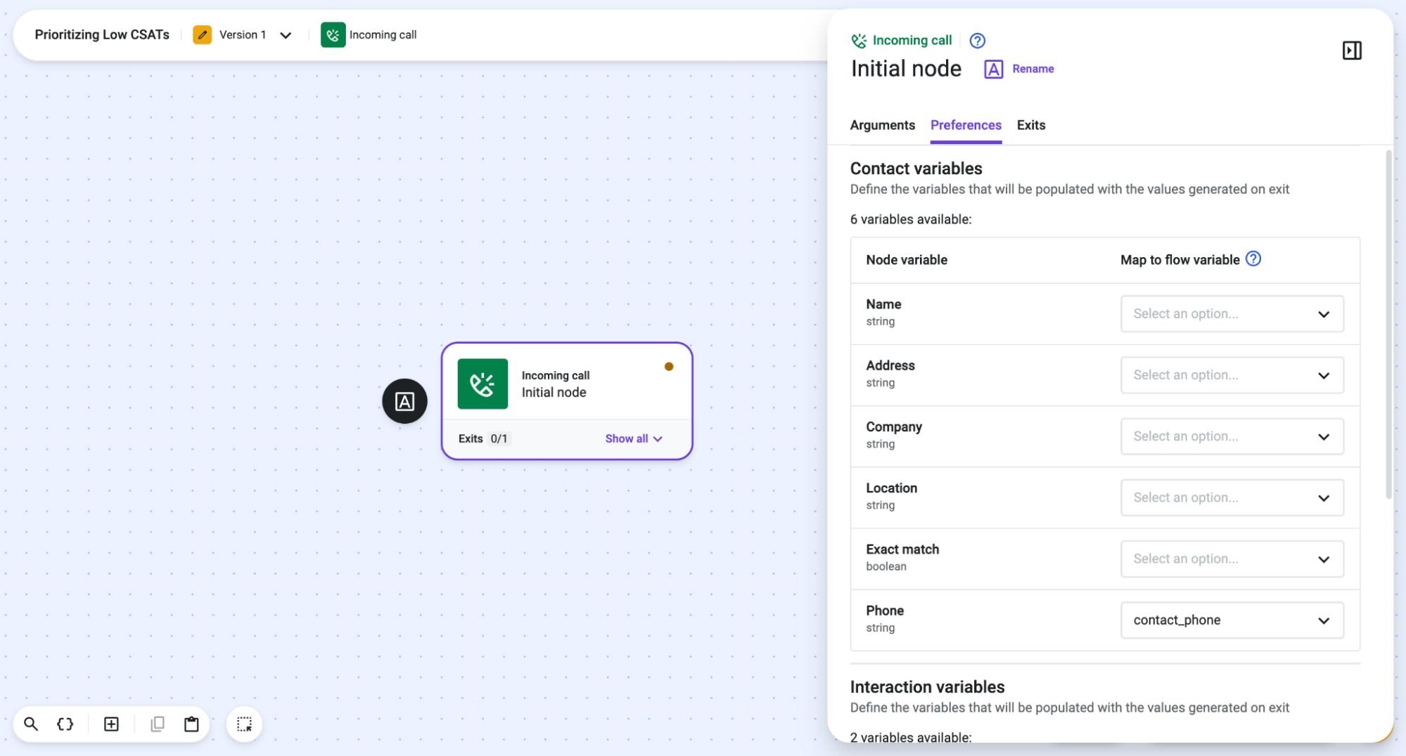Open Name variable mapping dropdown
Screen dimensions: 1406x756
click(x=1232, y=314)
